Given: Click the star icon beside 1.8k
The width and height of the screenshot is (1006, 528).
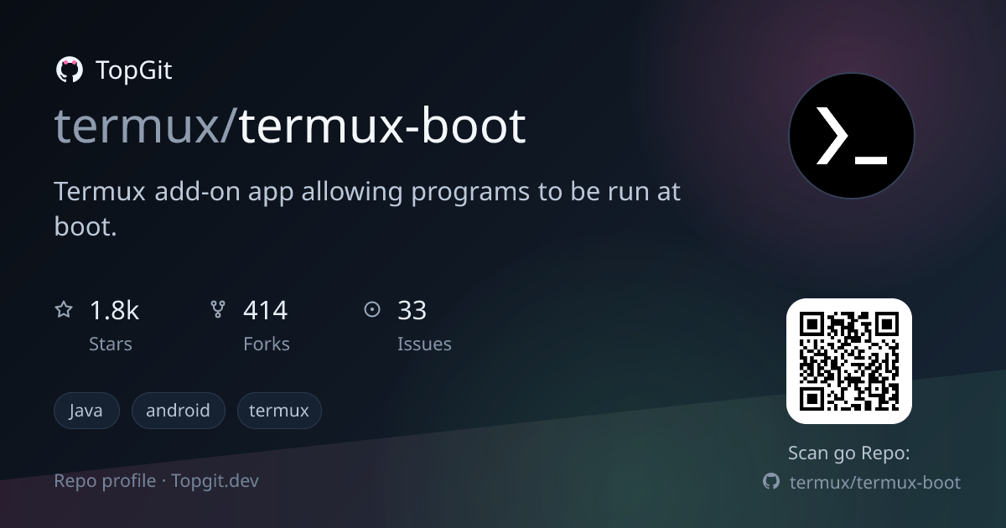Looking at the screenshot, I should click(x=64, y=310).
